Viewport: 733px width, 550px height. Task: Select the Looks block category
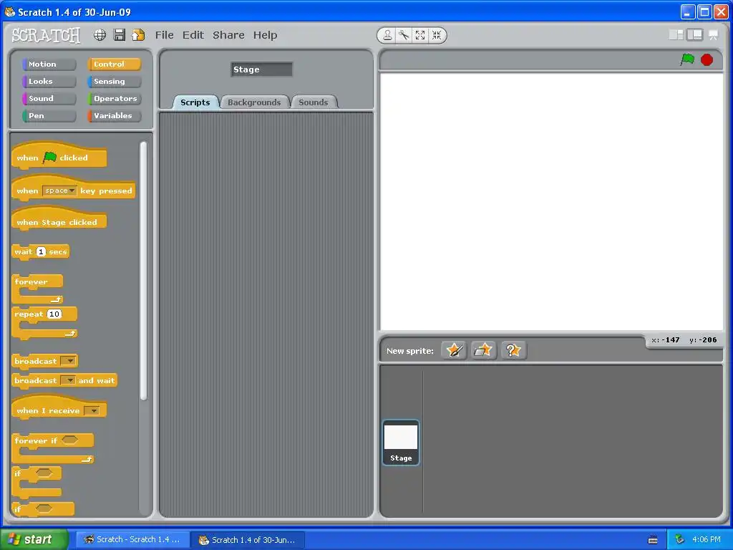(49, 82)
